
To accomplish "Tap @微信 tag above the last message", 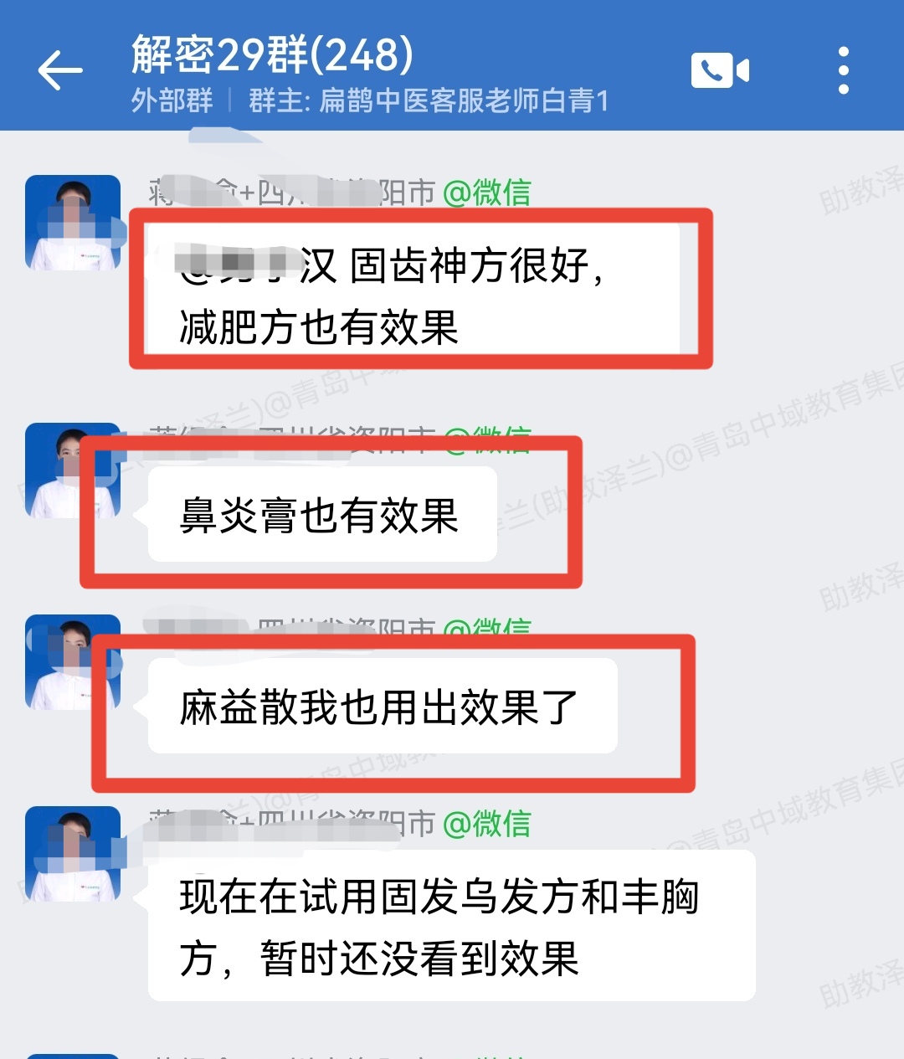I will (x=486, y=824).
